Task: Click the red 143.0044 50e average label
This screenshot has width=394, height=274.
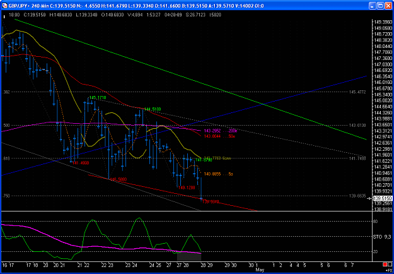Action: 219,136
